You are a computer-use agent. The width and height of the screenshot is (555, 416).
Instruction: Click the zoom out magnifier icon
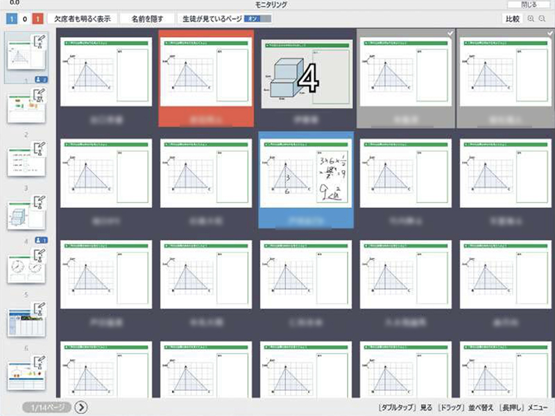click(x=544, y=19)
